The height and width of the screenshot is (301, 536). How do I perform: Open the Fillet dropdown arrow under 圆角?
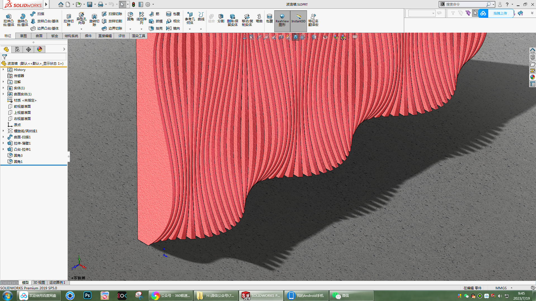click(x=130, y=29)
